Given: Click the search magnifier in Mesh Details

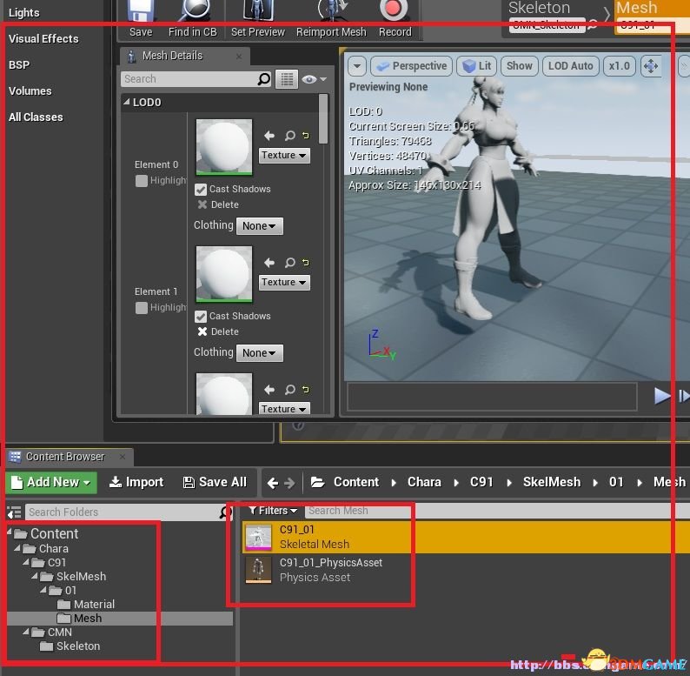Looking at the screenshot, I should (x=263, y=79).
